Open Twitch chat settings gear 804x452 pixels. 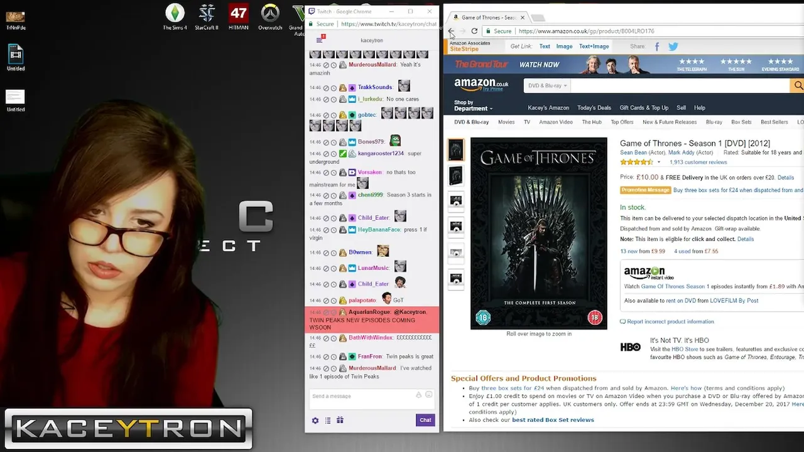(315, 421)
